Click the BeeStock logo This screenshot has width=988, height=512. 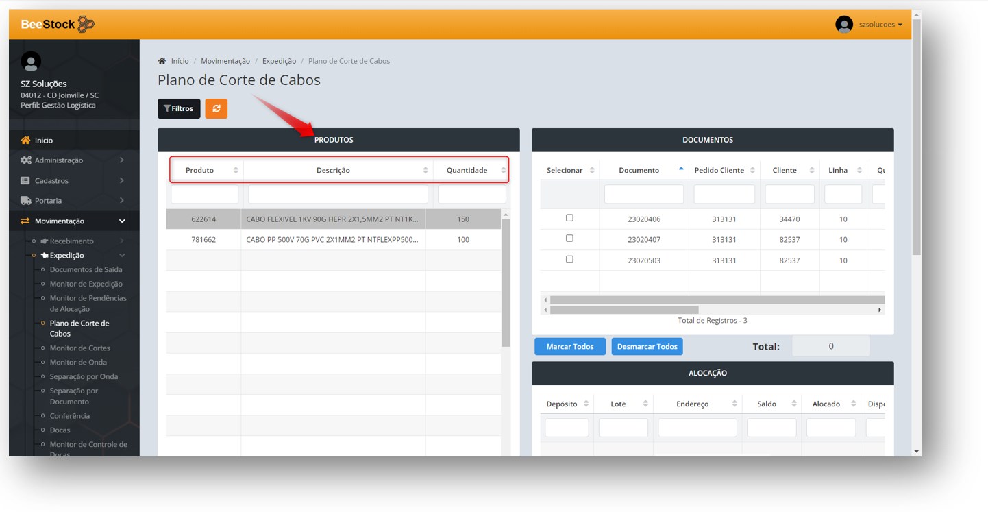pos(58,25)
